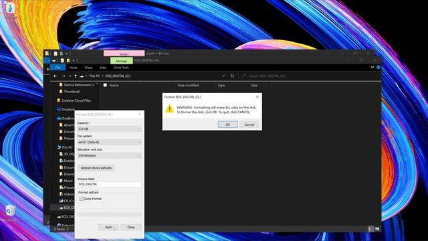The width and height of the screenshot is (428, 241).
Task: Open the View ribbon tab
Action: click(x=103, y=68)
